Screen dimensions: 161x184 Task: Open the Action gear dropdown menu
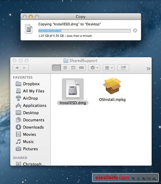[94, 68]
